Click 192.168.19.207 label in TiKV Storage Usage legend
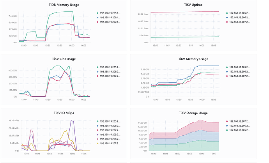The image size is (269, 163). 239,121
